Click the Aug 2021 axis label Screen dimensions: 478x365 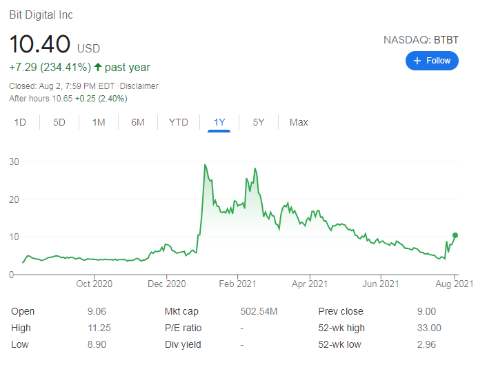[455, 284]
